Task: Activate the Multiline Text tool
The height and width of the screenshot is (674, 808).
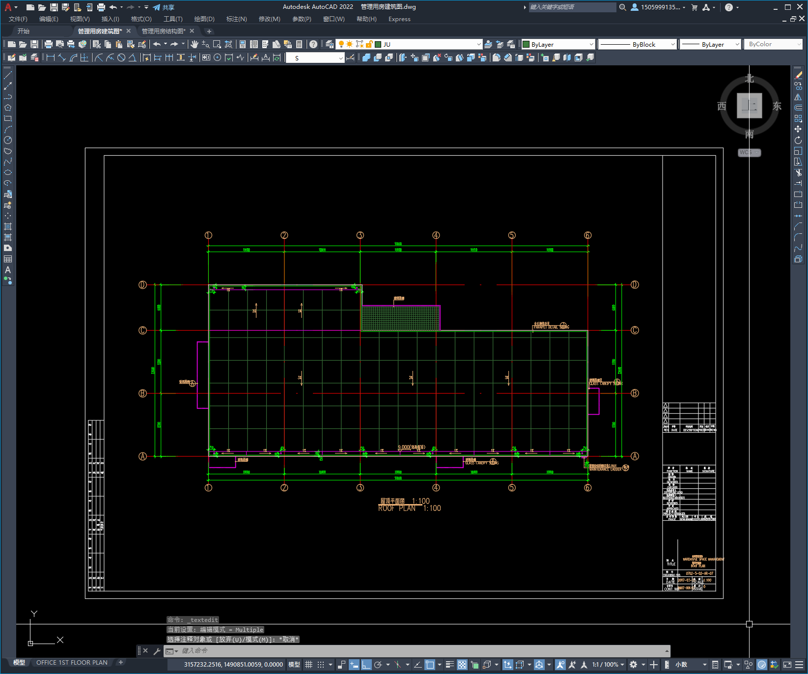Action: 8,270
